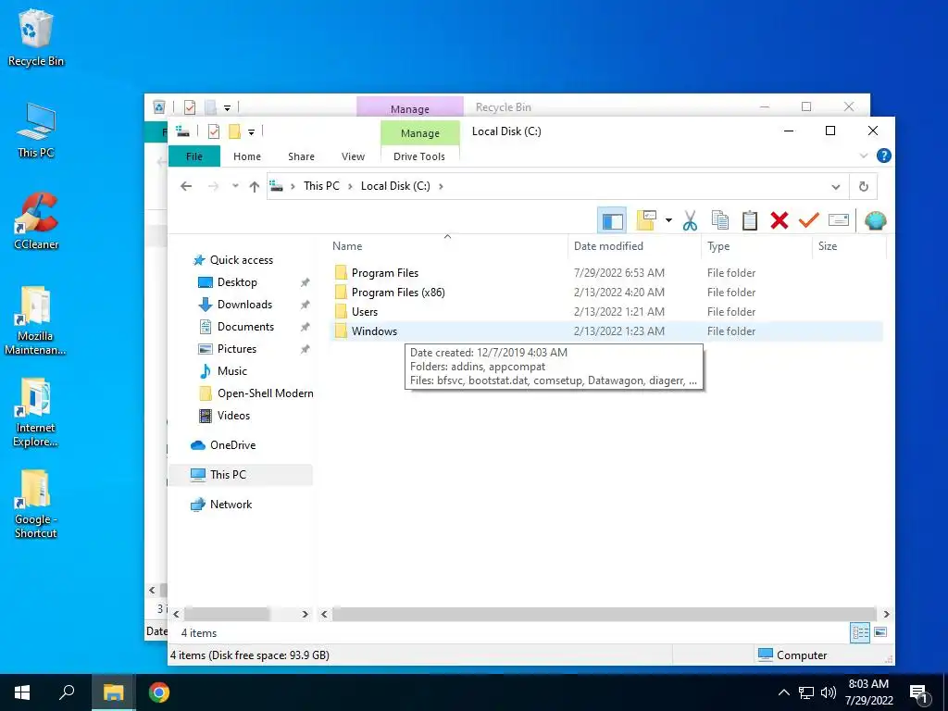Sort by Date modified column header
Image resolution: width=948 pixels, height=711 pixels.
(634, 246)
